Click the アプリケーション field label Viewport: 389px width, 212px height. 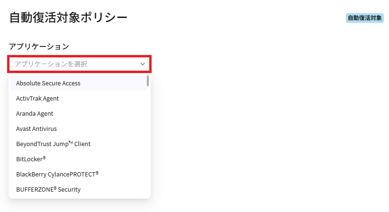(39, 46)
